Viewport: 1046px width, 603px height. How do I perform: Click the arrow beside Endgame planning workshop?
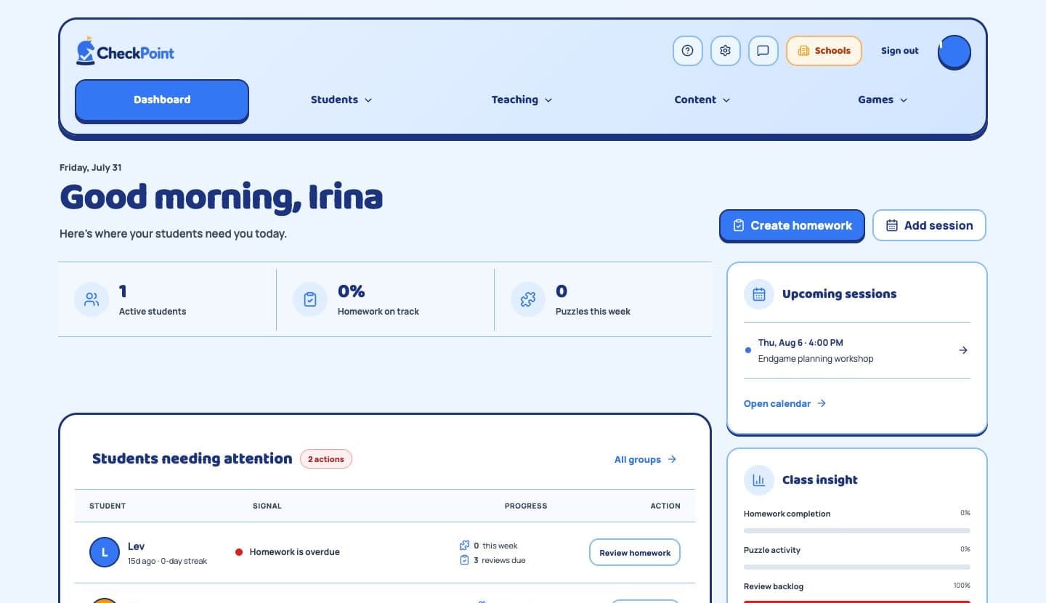pyautogui.click(x=963, y=350)
